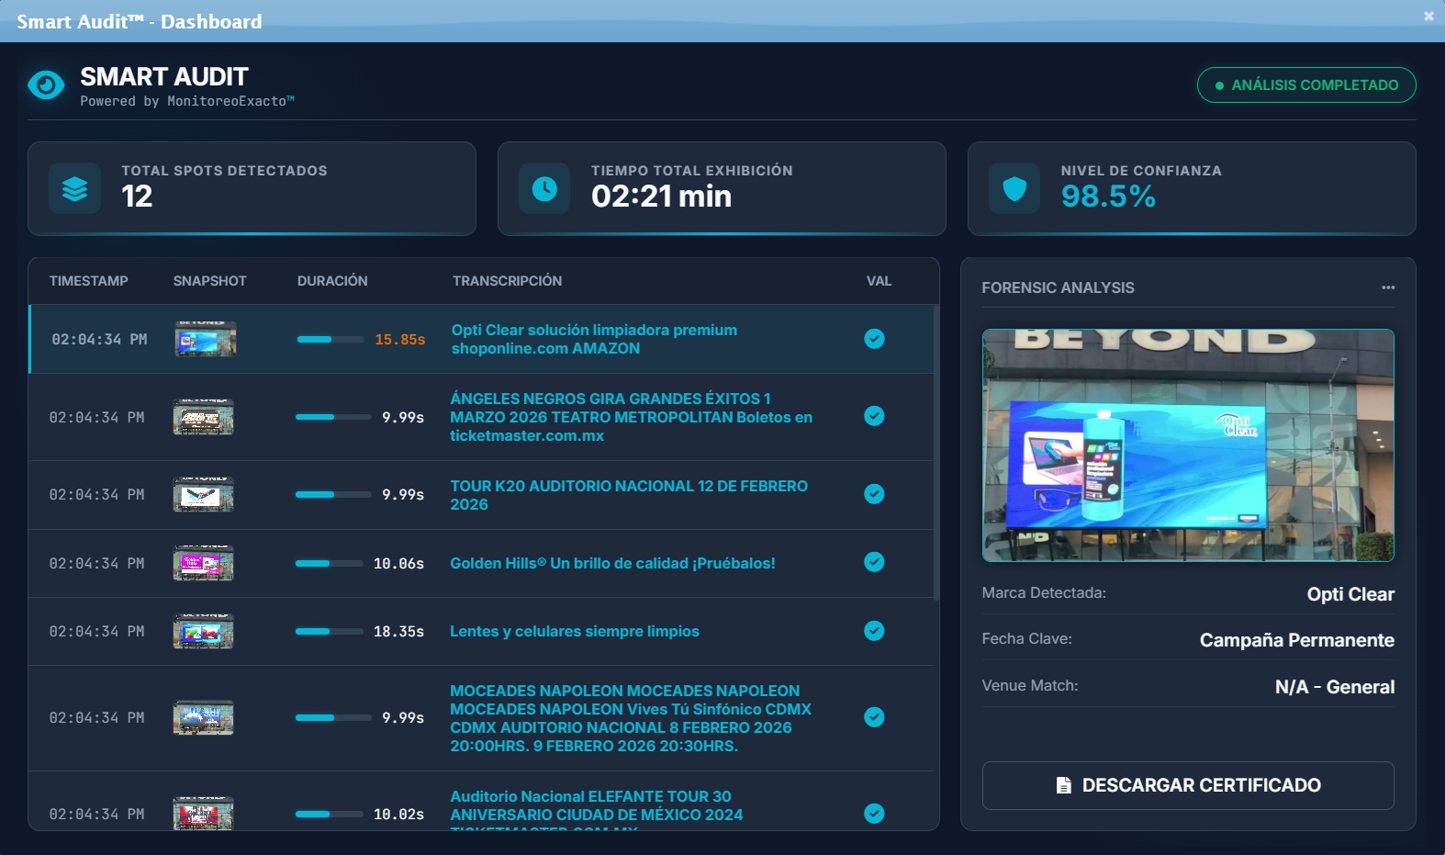
Task: Click the 02:21 min exhibition time value
Action: [x=661, y=196]
